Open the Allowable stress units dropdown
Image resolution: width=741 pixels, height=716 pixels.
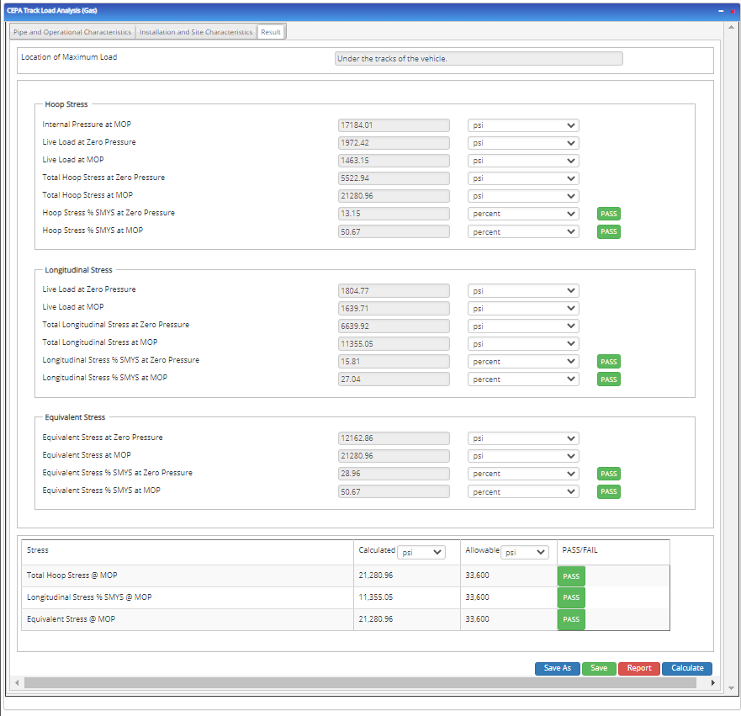point(525,552)
